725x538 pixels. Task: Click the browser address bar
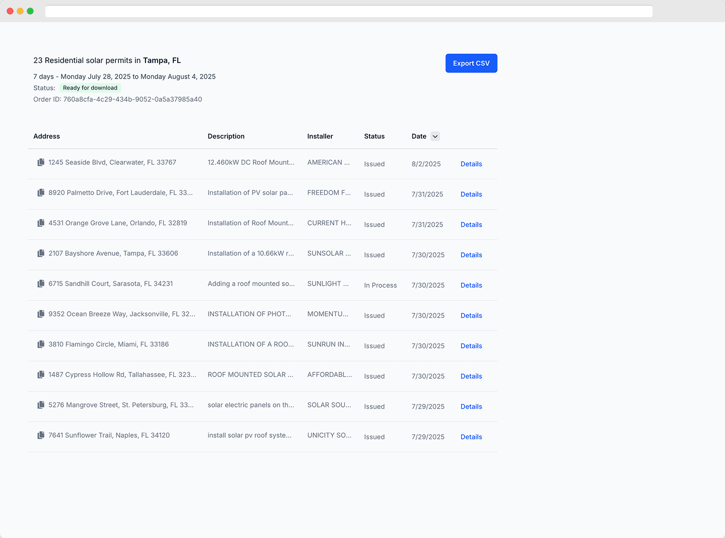[x=348, y=11]
